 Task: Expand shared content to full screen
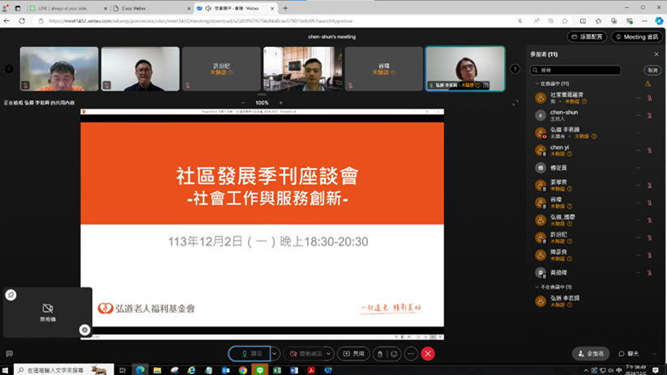click(515, 103)
